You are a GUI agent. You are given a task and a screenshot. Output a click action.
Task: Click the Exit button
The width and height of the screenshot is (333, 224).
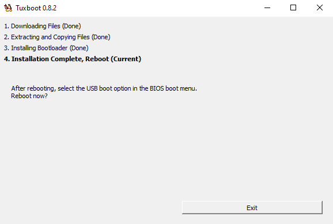pos(252,208)
